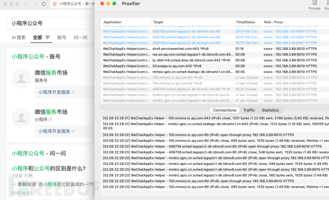Select the 问一问 tab in the browser
This screenshot has height=200, width=329.
pos(81,37)
